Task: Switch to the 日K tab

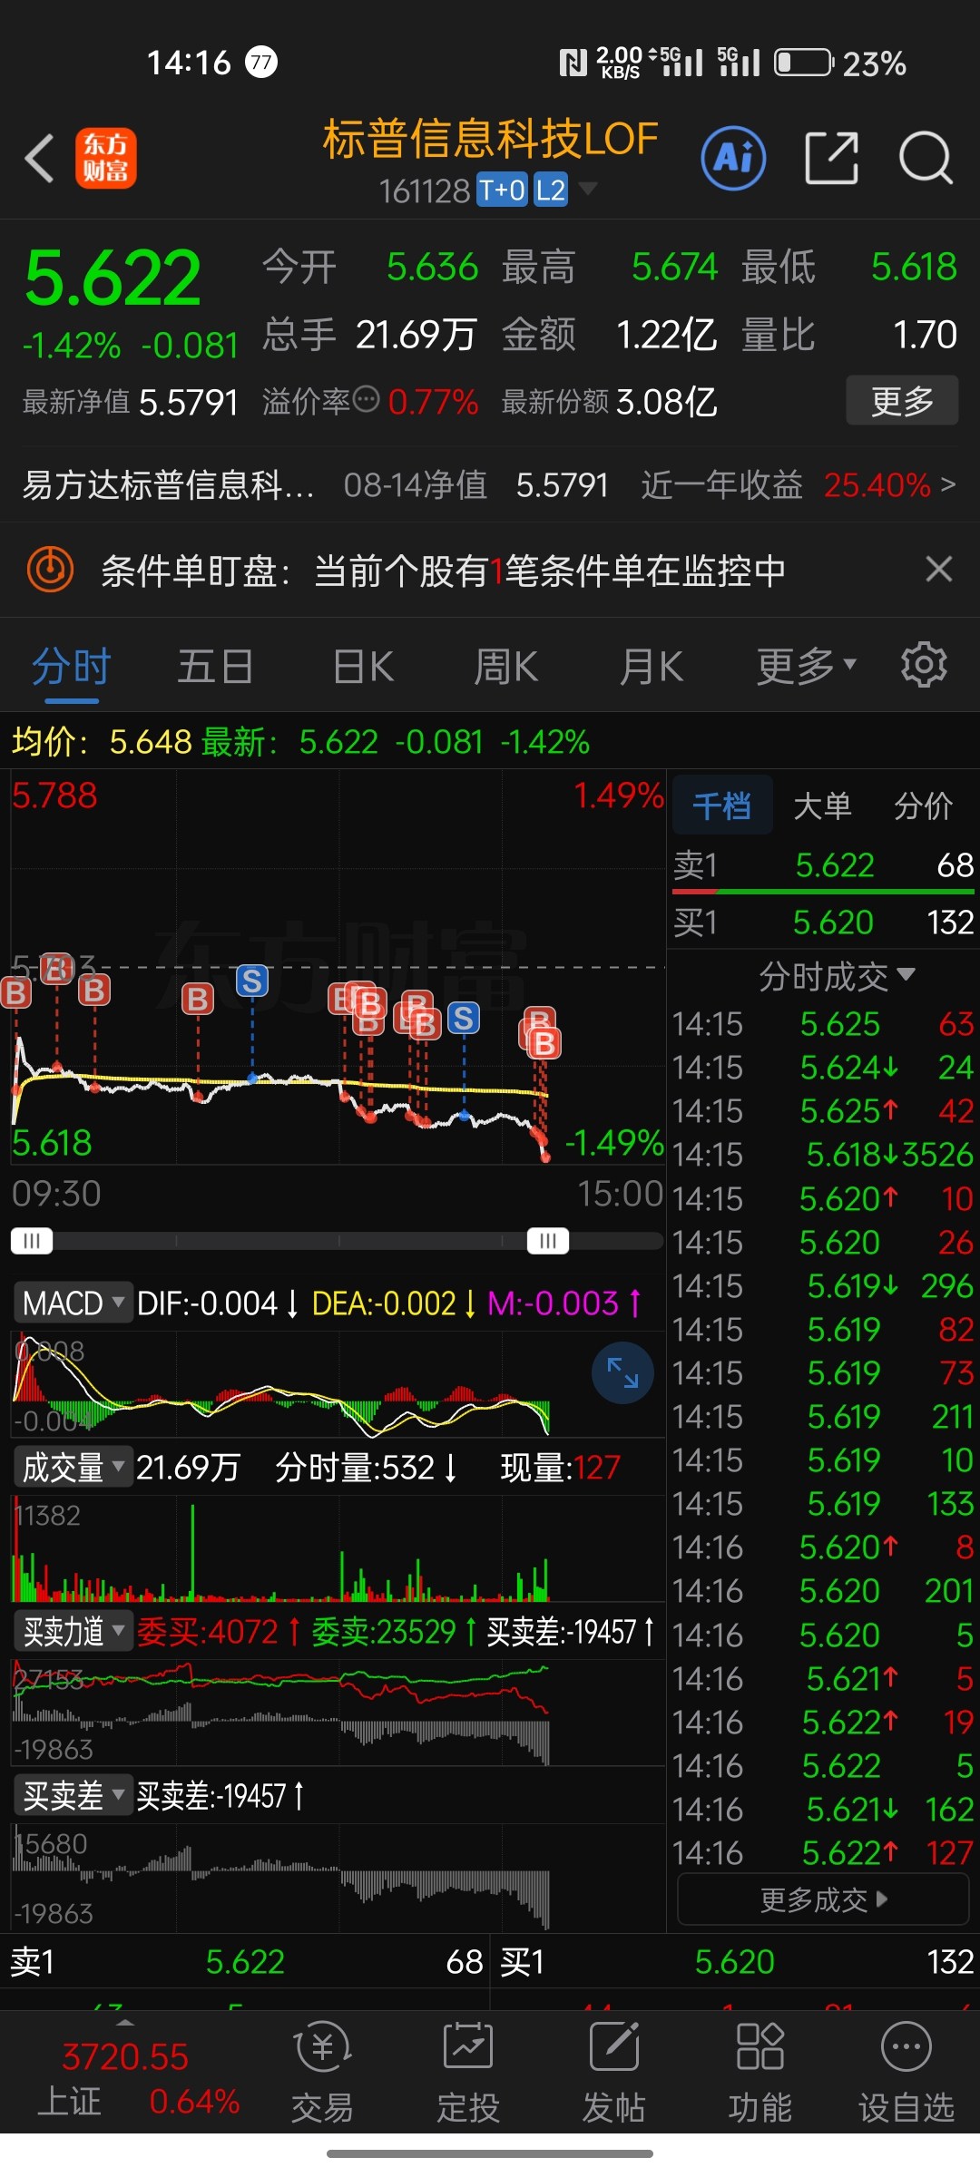Action: click(362, 667)
